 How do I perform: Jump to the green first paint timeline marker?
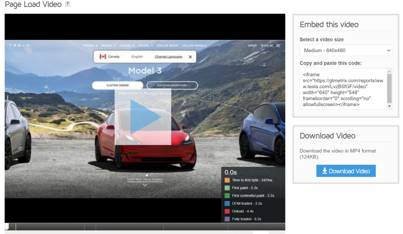(84, 227)
